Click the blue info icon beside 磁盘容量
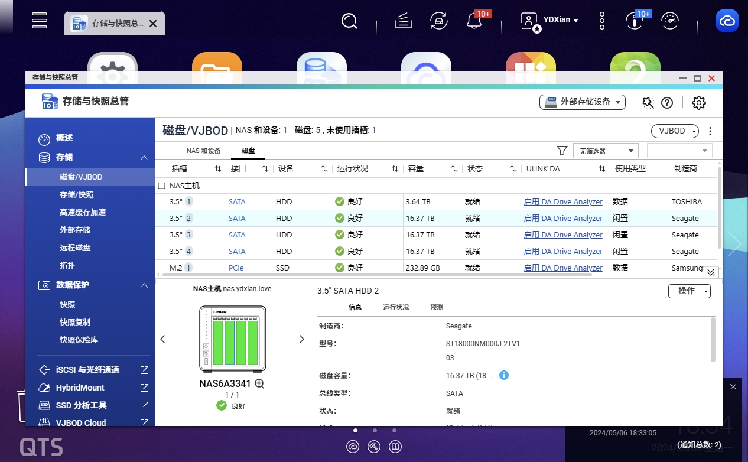 pos(504,375)
